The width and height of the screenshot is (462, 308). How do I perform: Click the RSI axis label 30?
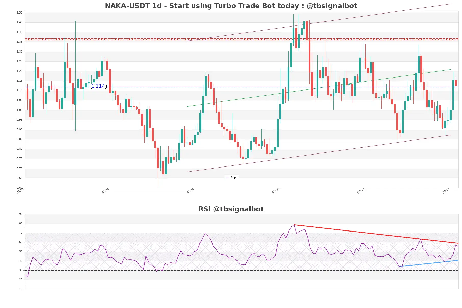click(21, 270)
